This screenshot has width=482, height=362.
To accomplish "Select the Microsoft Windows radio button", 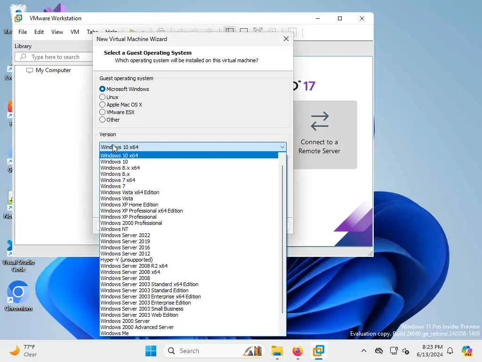I will pyautogui.click(x=102, y=89).
